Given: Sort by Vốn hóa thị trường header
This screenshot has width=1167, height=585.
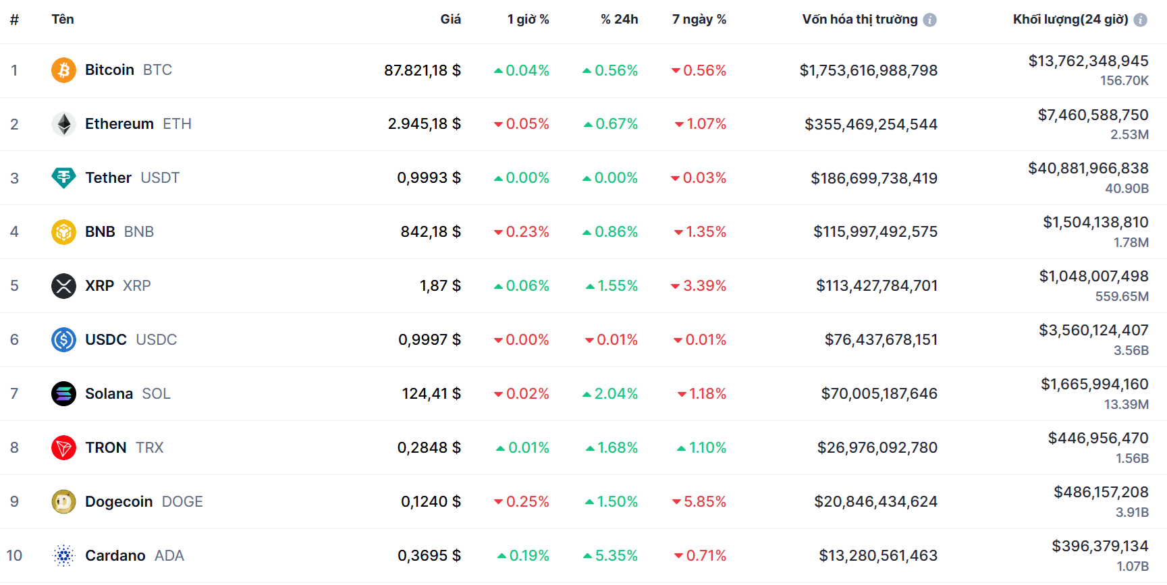Looking at the screenshot, I should pyautogui.click(x=859, y=19).
